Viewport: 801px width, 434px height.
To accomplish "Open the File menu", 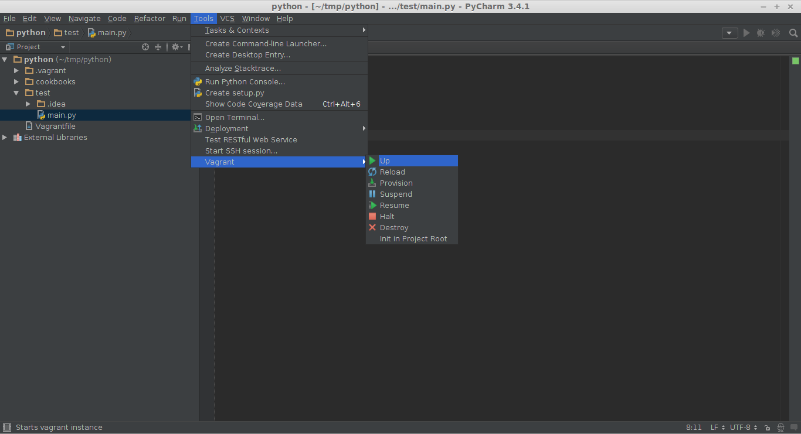I will coord(9,18).
